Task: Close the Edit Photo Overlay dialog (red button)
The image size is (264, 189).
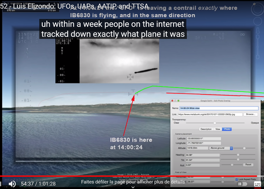Action: click(x=172, y=101)
